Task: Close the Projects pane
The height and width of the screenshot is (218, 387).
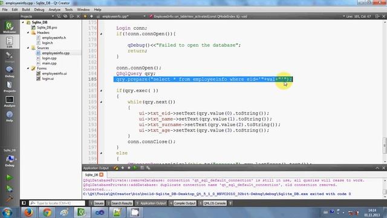Action: pyautogui.click(x=78, y=16)
